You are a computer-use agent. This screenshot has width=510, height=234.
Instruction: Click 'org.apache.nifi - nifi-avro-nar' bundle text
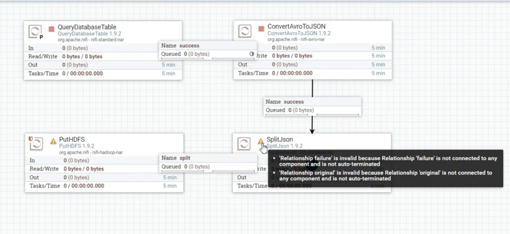pos(296,39)
